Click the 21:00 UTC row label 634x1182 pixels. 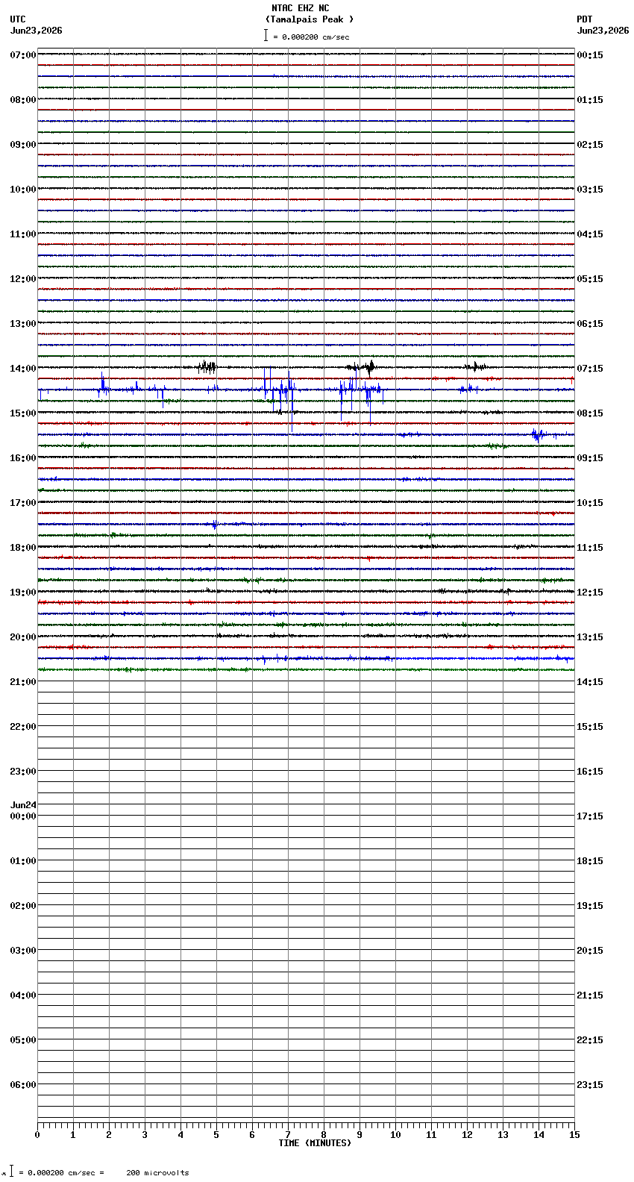pyautogui.click(x=23, y=682)
